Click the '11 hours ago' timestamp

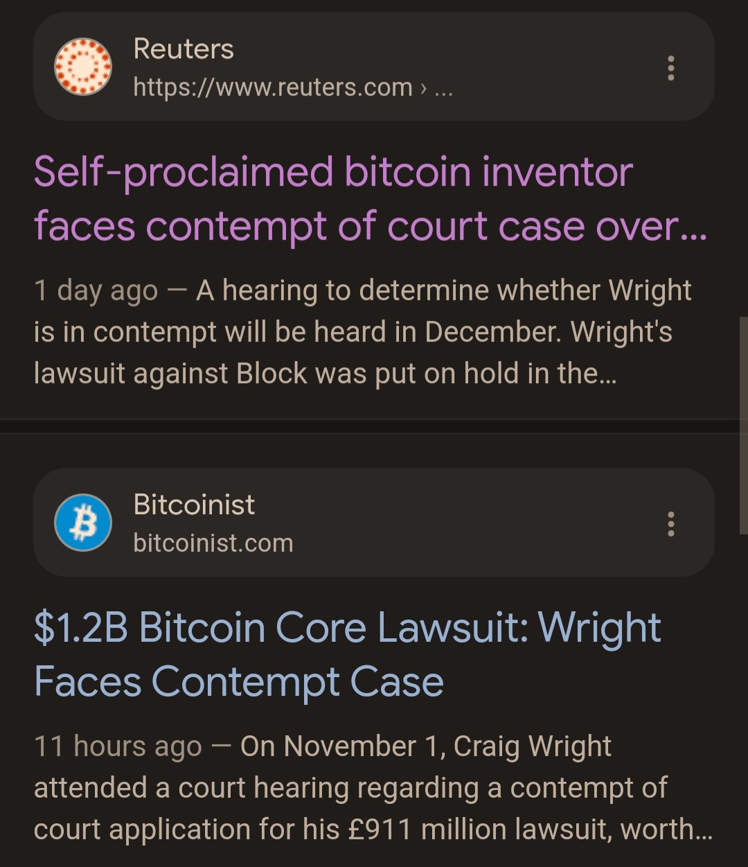coord(118,747)
